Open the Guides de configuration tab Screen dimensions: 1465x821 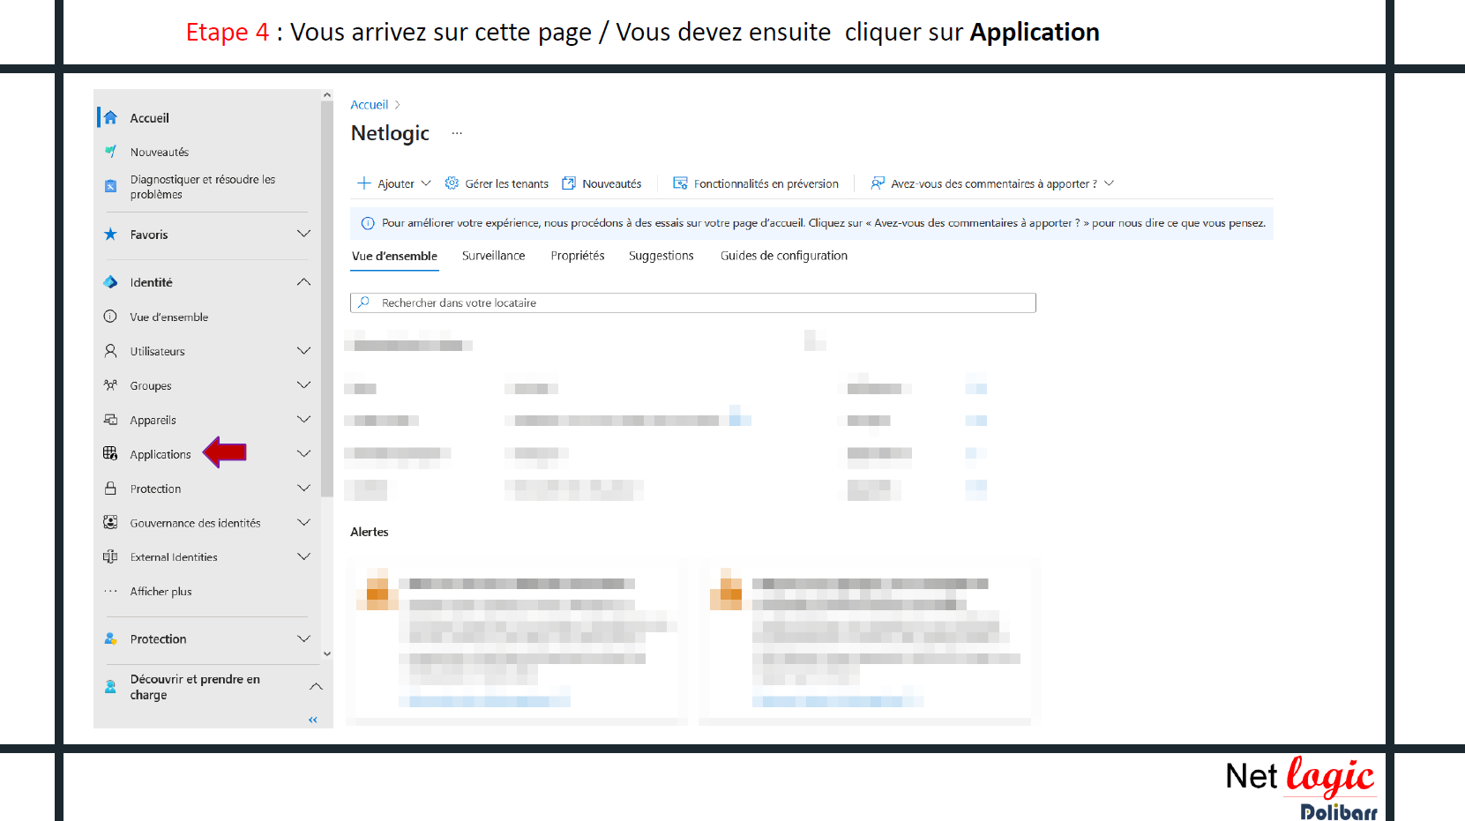pyautogui.click(x=783, y=256)
